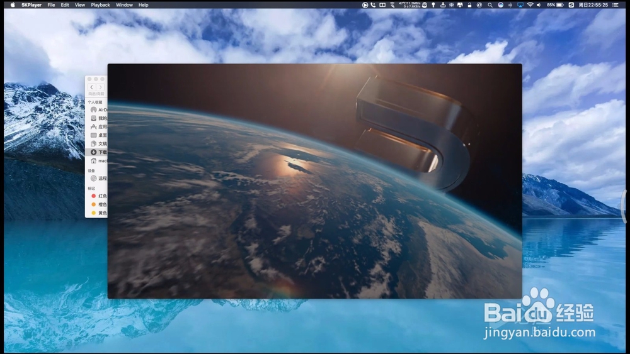The height and width of the screenshot is (354, 630).
Task: Open Siri from the menu bar
Action: click(x=501, y=5)
